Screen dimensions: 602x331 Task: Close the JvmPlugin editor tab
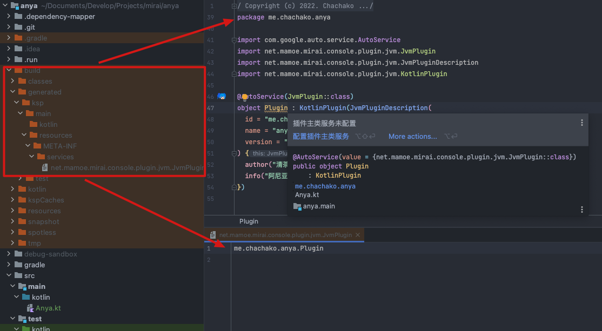[x=358, y=235]
